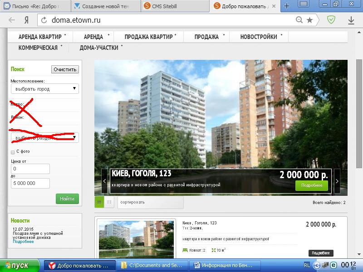
Task: Open the 'Киев, Гоголя, 123' listing link
Action: pos(200,223)
